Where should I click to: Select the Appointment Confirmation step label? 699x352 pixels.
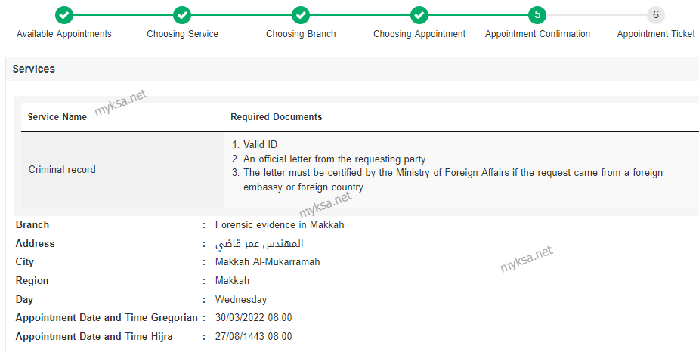(x=537, y=34)
